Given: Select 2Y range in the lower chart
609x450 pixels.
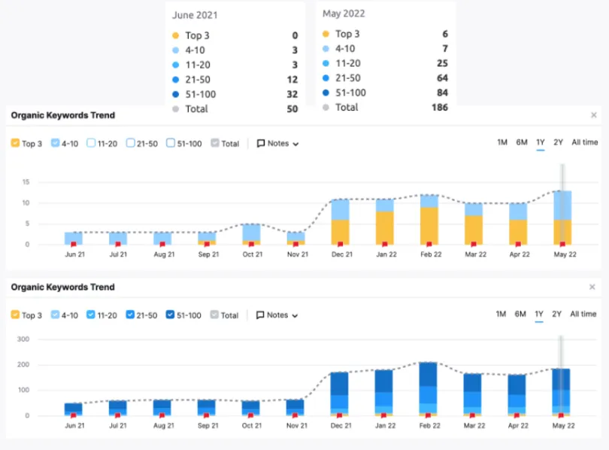Looking at the screenshot, I should (x=556, y=314).
